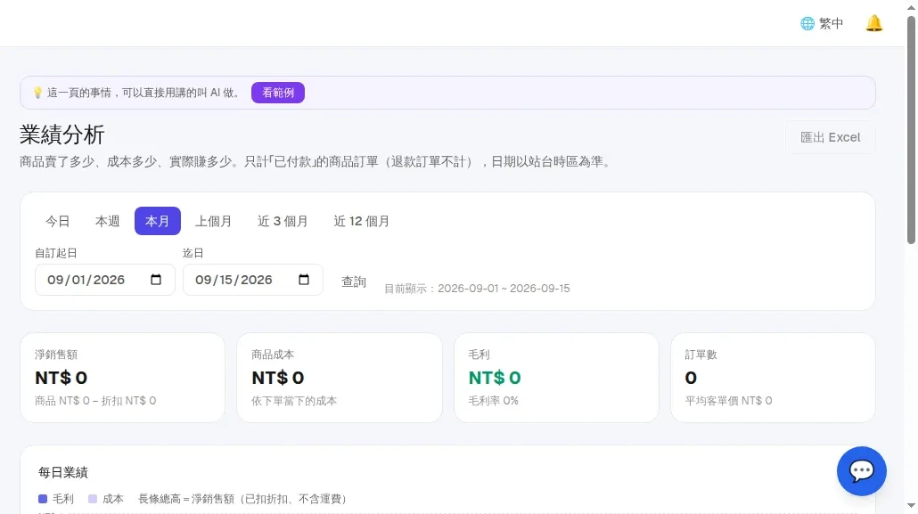Image resolution: width=918 pixels, height=514 pixels.
Task: Click the AI tip banner text
Action: 143,93
